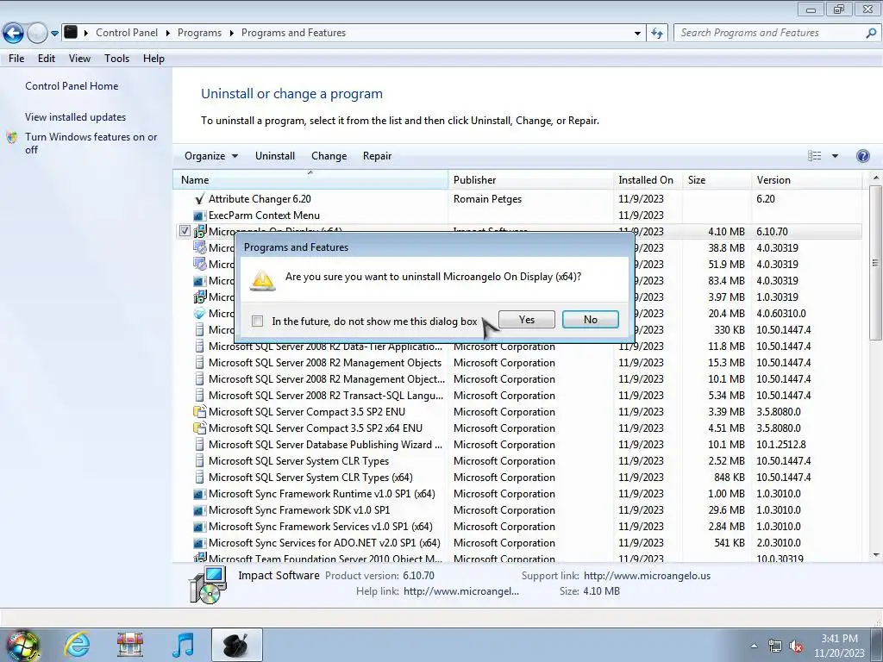Viewport: 883px width, 662px height.
Task: Click Programs in the breadcrumb
Action: [x=199, y=33]
